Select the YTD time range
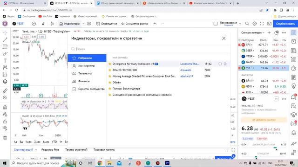Image resolution: width=298 pixels, height=167 pixels. point(54,141)
